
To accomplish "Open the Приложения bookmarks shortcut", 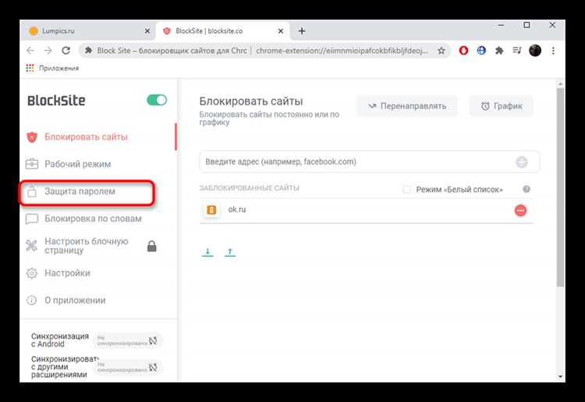I will (52, 68).
